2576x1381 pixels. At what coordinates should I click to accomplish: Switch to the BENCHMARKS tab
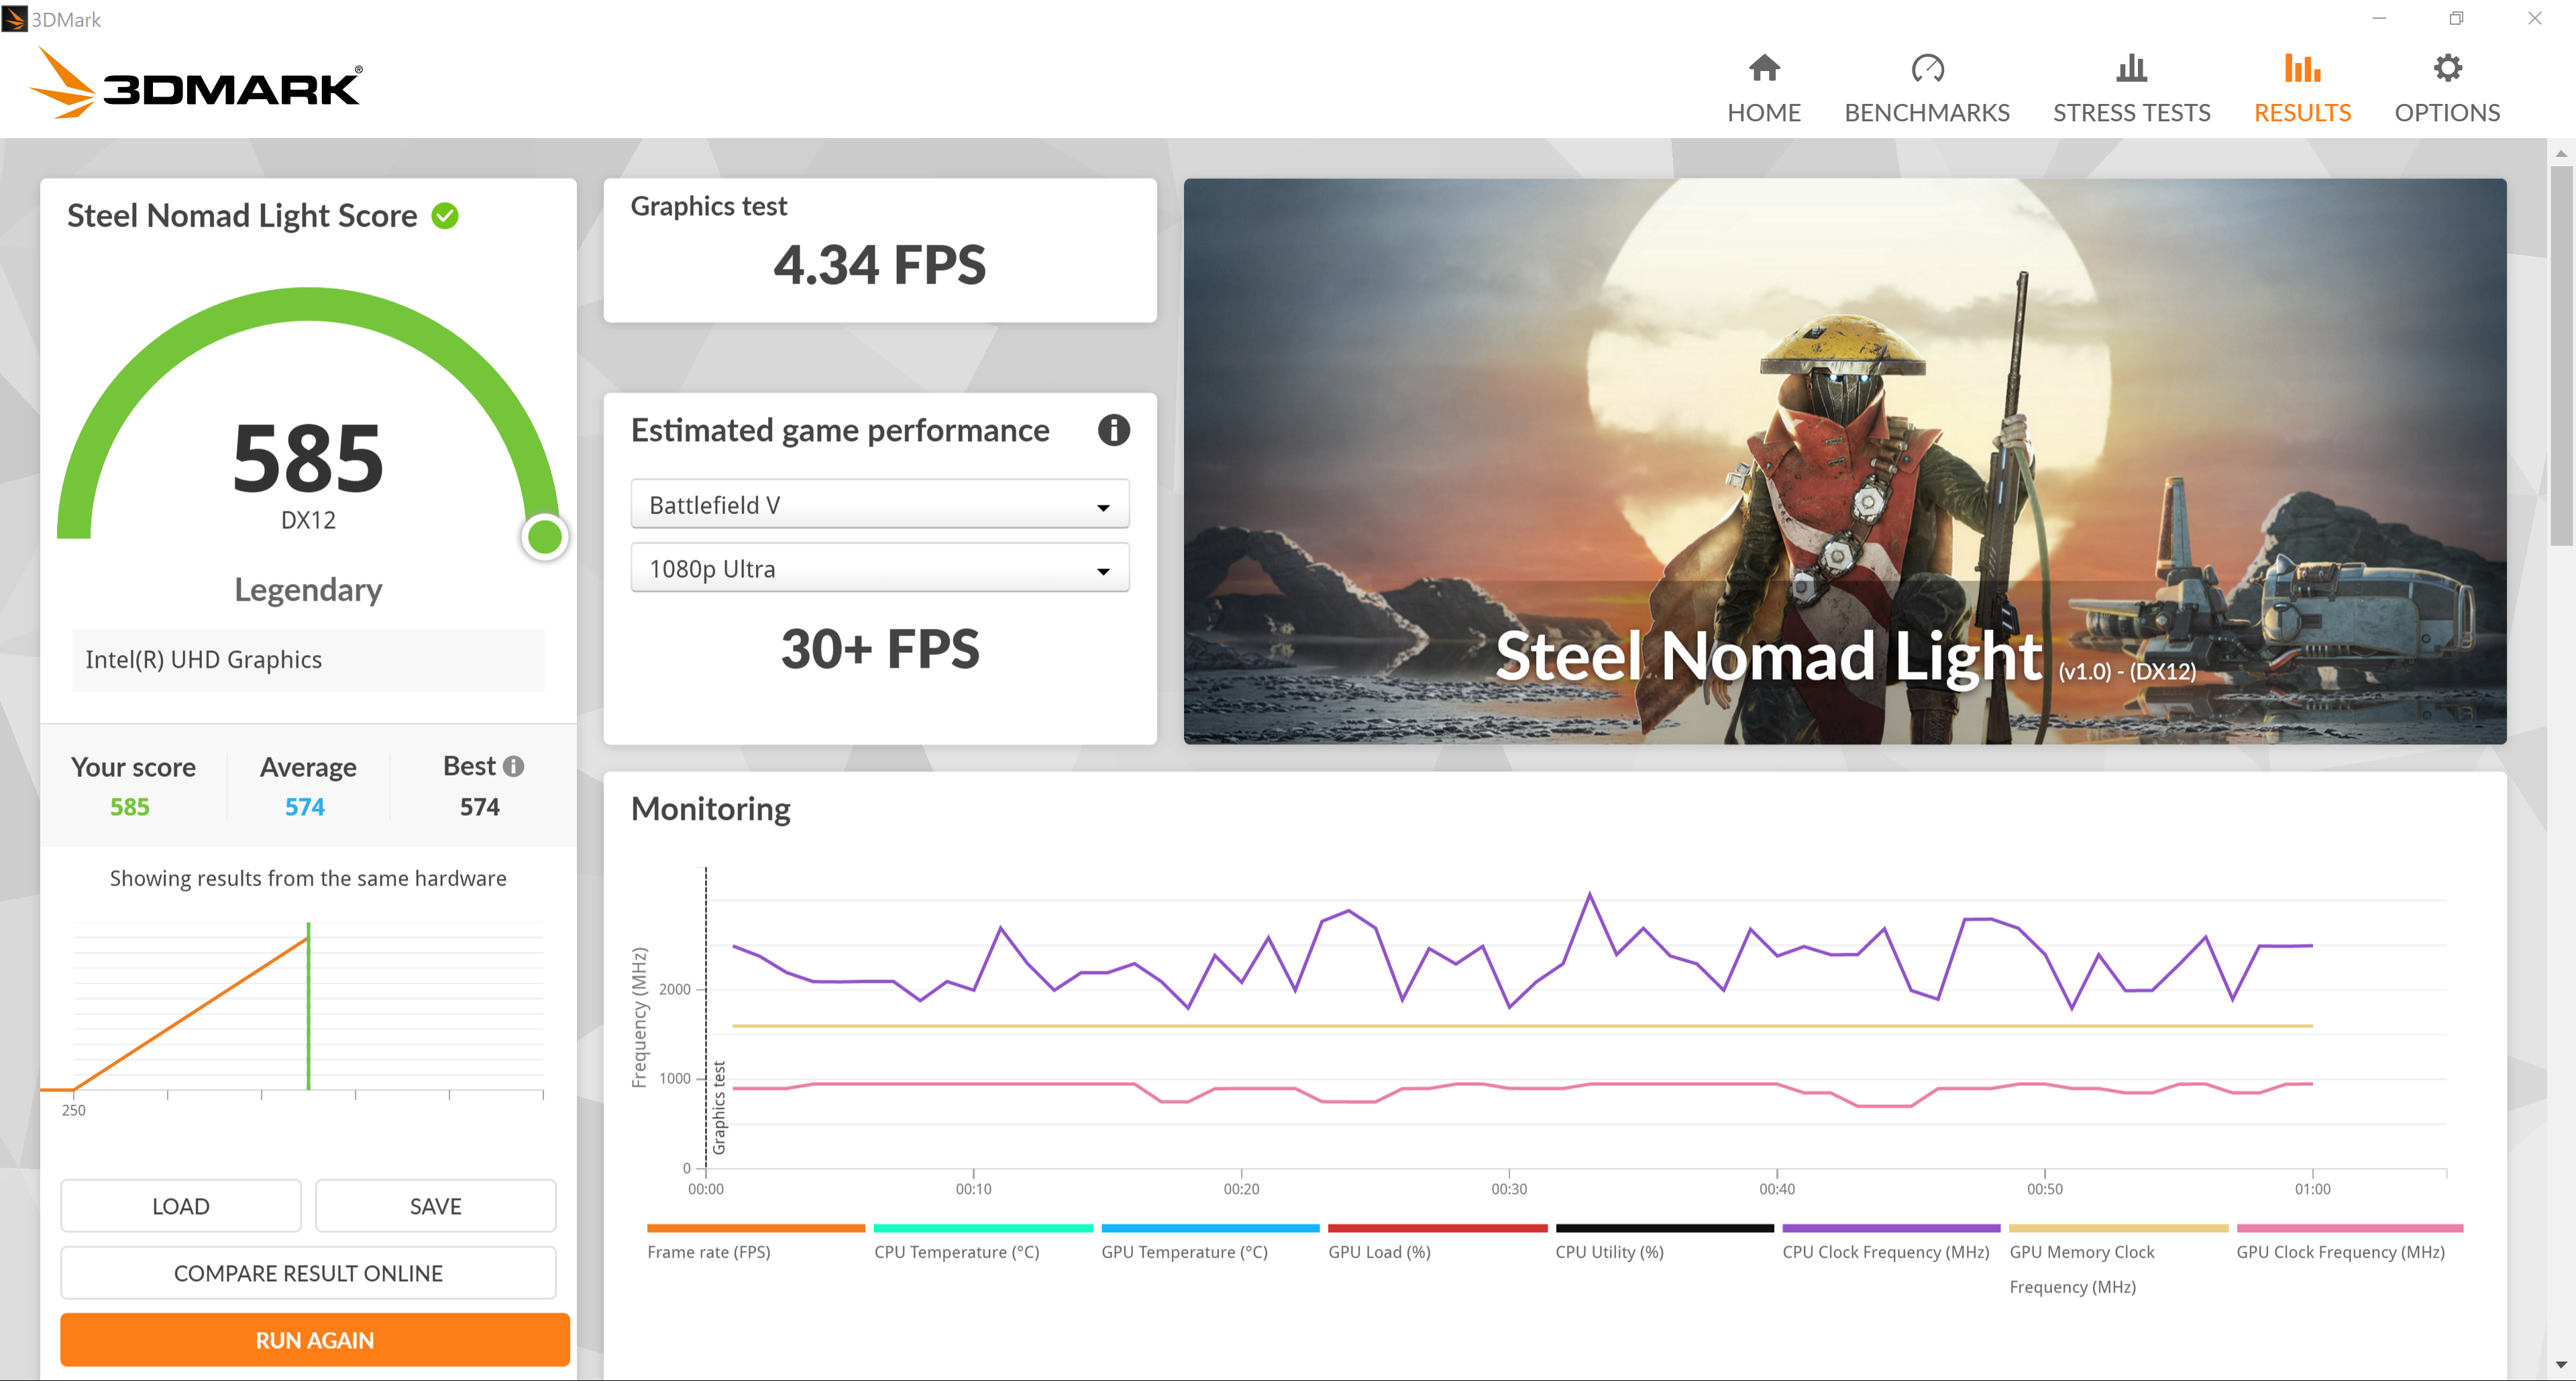1926,113
